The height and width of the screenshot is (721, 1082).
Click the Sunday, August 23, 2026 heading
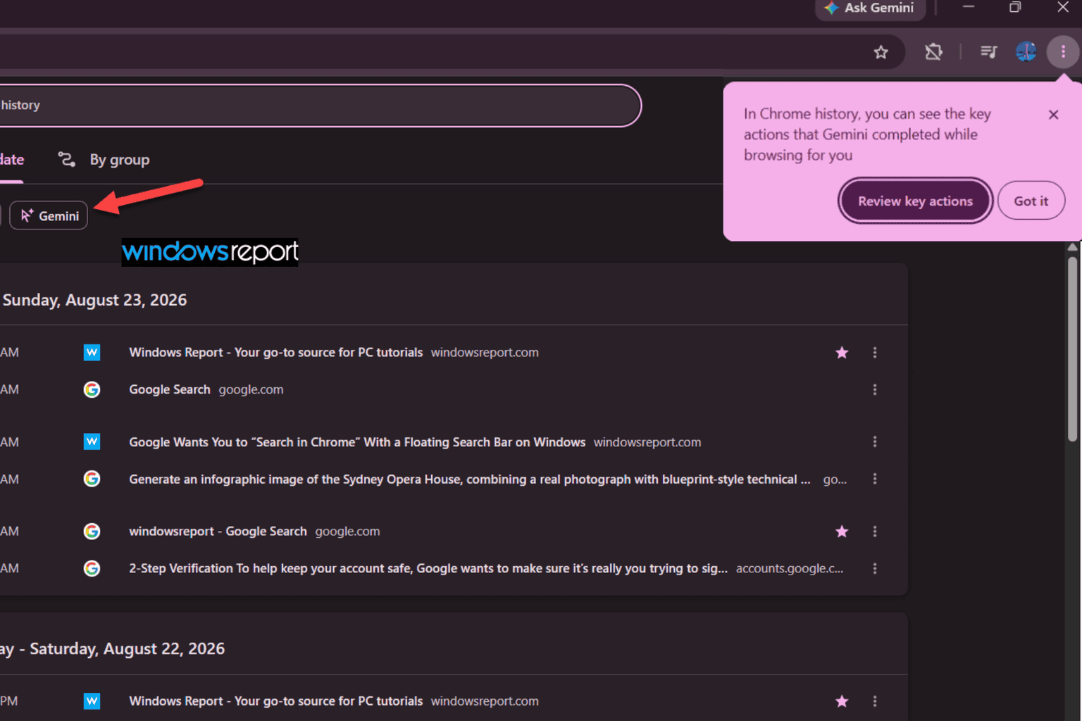coord(94,300)
